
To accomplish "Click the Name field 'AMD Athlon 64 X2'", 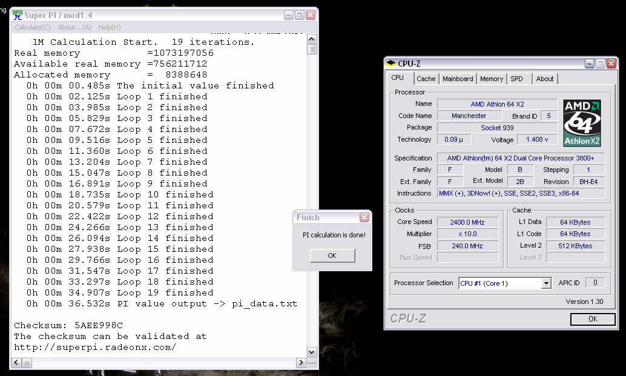I will 497,104.
